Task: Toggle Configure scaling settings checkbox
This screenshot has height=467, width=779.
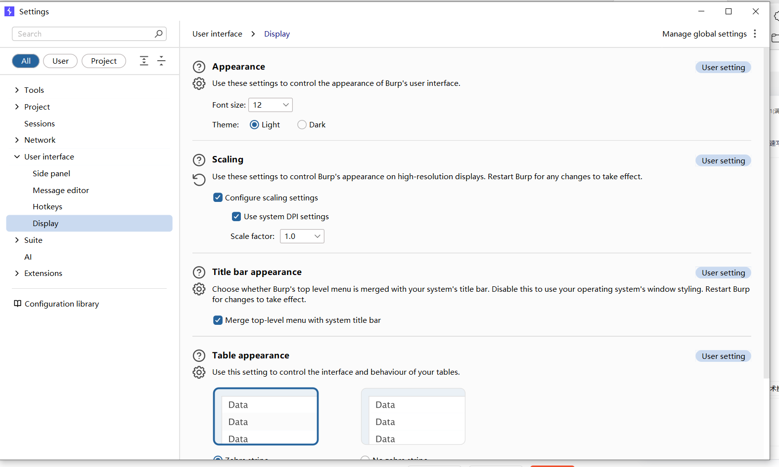Action: 218,197
